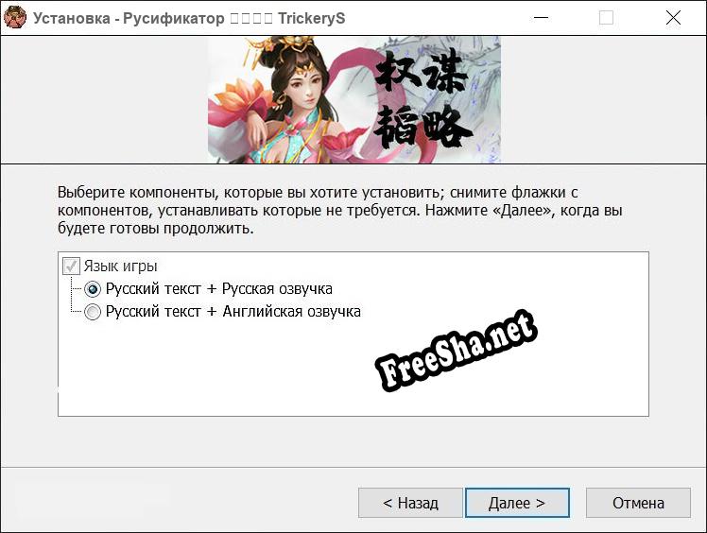Viewport: 707px width, 533px height.
Task: Go back with the "Назад" button
Action: [410, 503]
